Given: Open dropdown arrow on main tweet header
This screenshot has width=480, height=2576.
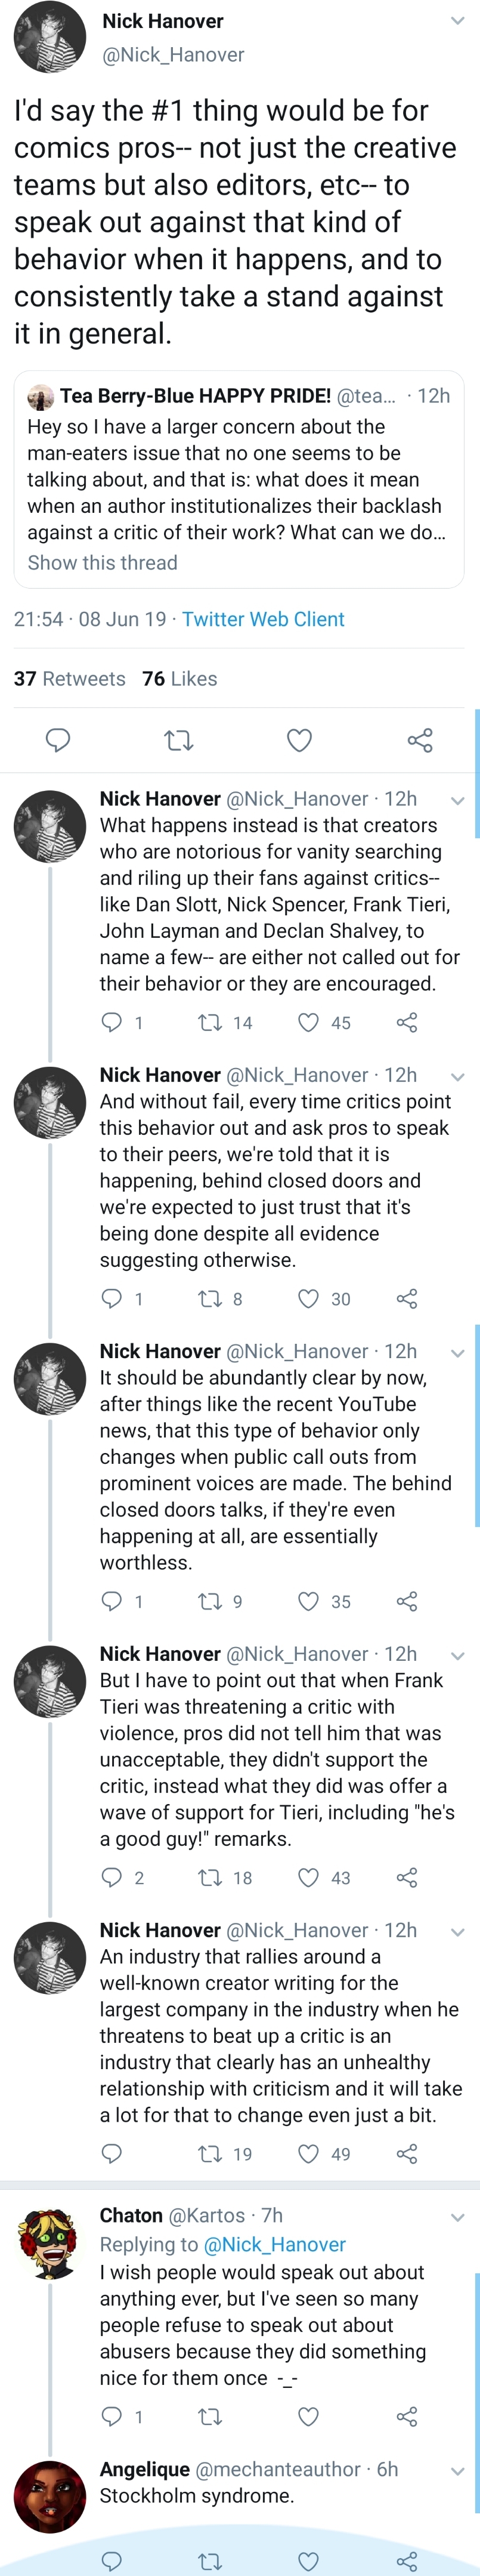Looking at the screenshot, I should point(458,20).
